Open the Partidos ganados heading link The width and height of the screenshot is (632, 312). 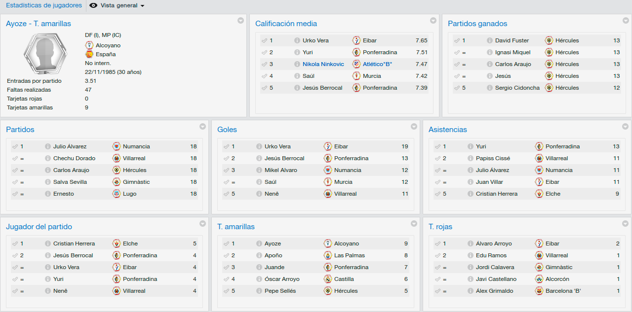(x=477, y=24)
